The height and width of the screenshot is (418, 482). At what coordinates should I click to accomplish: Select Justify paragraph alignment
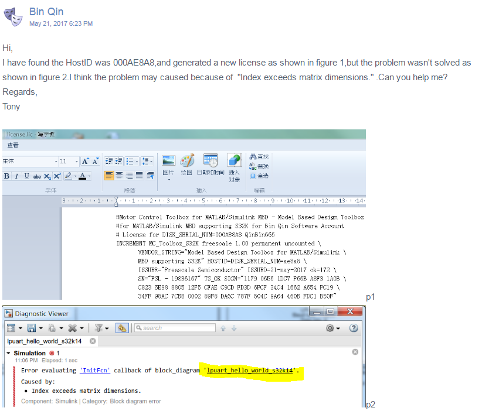point(140,175)
